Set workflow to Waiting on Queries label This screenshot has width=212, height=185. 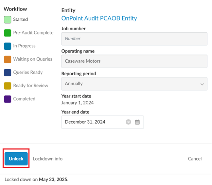[33, 59]
